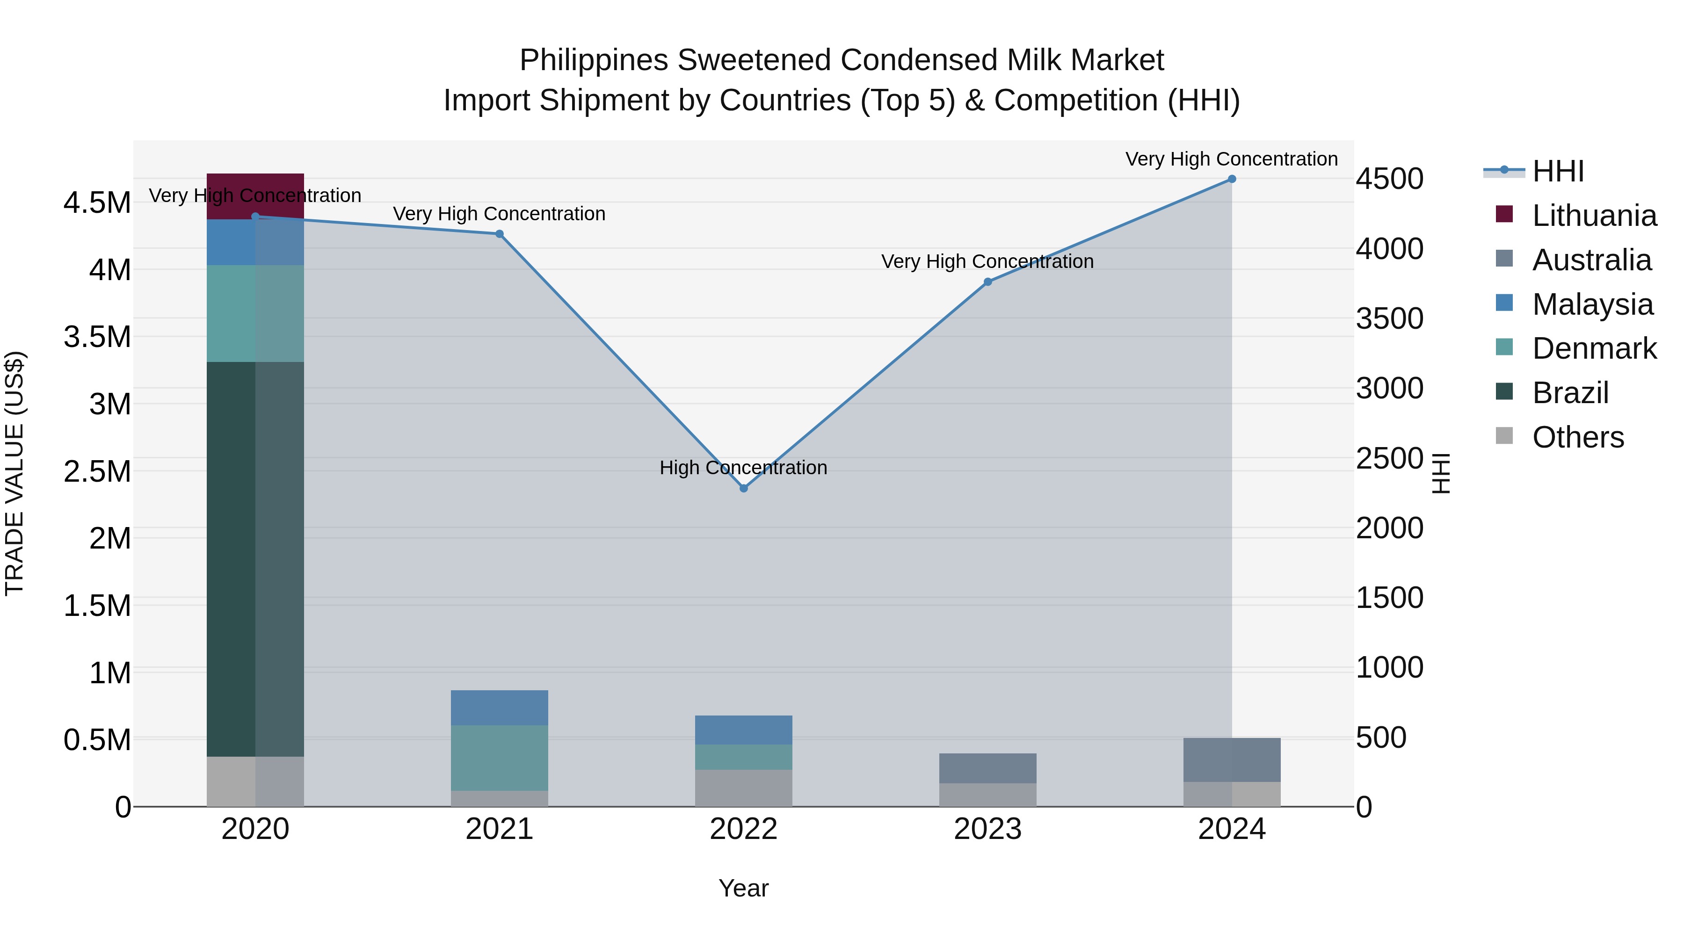Click the 4.5M trade value tick label
The width and height of the screenshot is (1684, 947).
97,202
